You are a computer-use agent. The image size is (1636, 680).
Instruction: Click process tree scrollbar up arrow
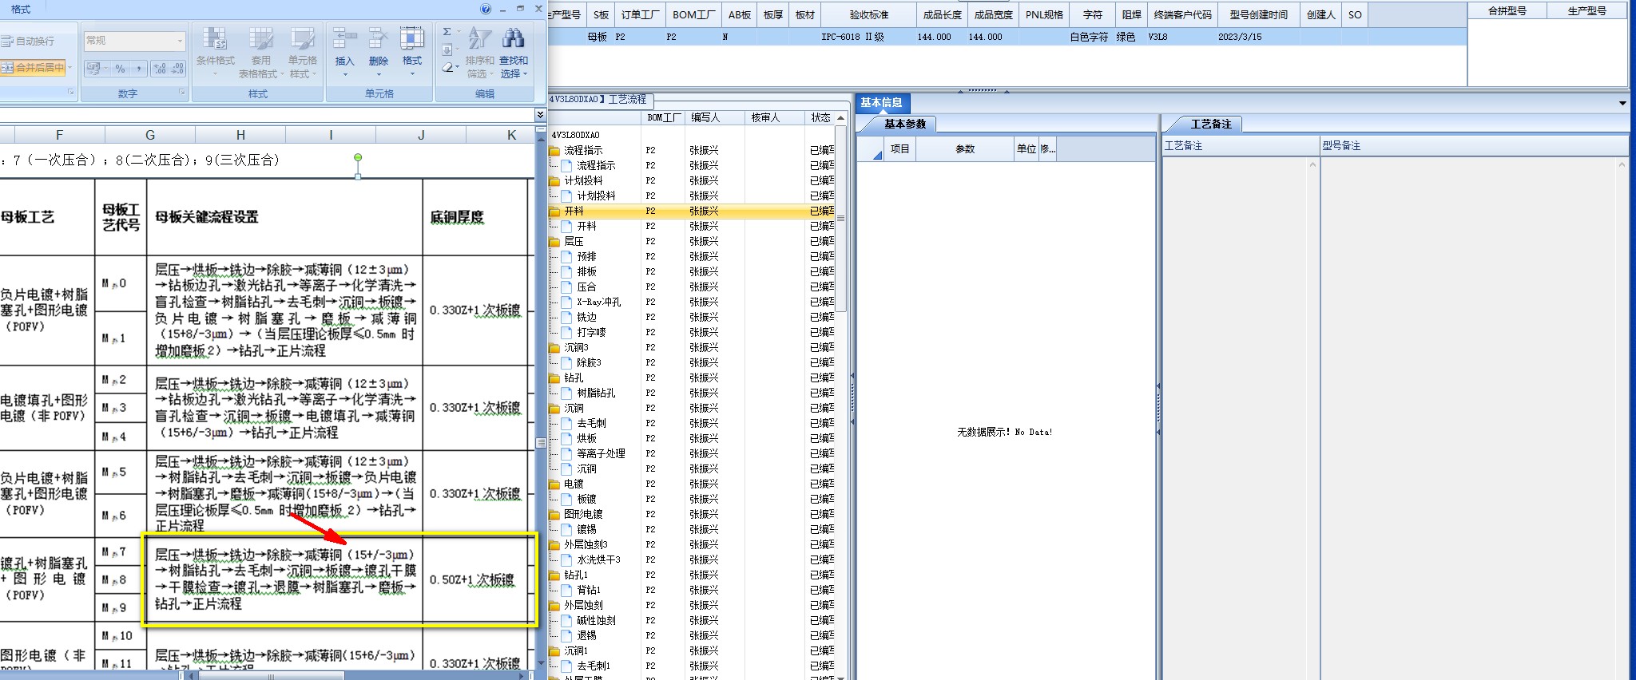pos(840,117)
